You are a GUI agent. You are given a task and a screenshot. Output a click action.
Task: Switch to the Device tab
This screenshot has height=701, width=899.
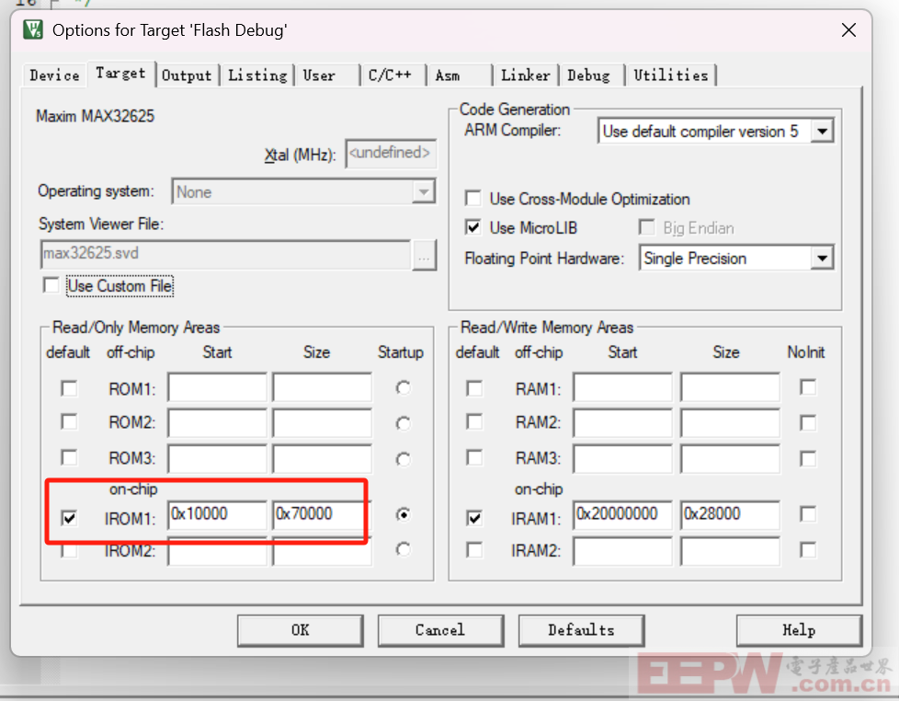coord(54,75)
